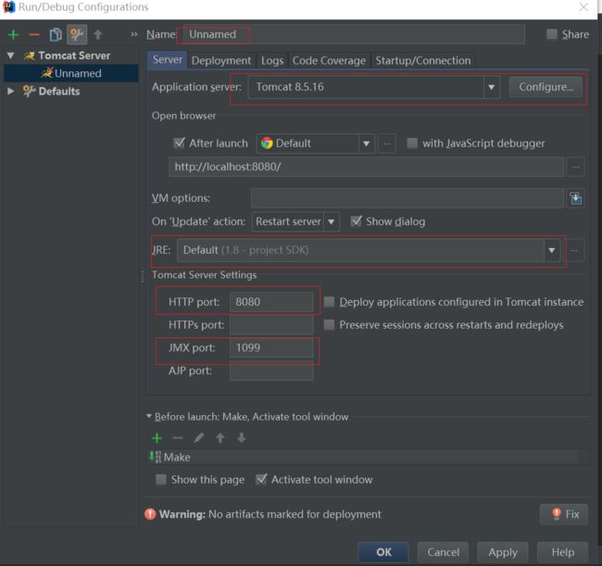Viewport: 602px width, 566px height.
Task: Open URL browse ellipsis beside localhost field
Action: [575, 167]
